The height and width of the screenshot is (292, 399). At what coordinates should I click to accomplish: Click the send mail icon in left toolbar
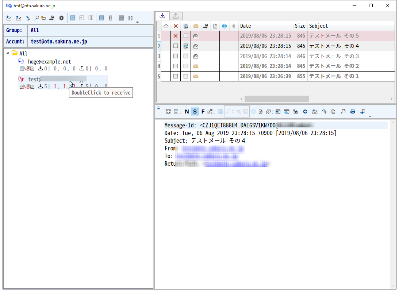point(18,18)
